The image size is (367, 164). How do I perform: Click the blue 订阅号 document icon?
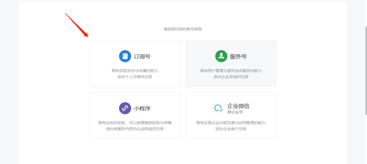(125, 56)
